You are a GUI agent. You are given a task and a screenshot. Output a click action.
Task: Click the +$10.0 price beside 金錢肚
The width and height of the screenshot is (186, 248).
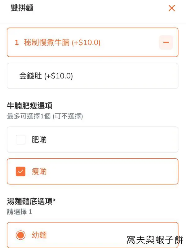58,76
